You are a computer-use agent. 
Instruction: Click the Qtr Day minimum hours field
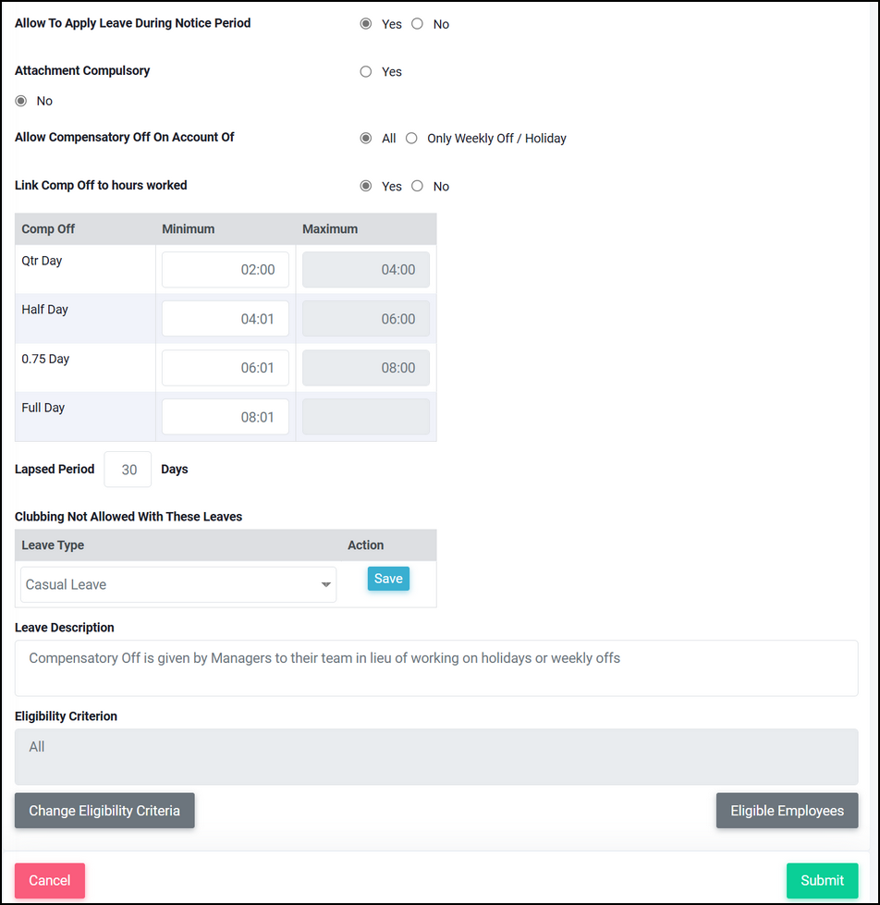coord(225,270)
